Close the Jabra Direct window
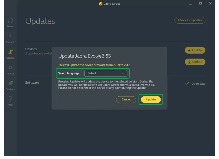 (x=210, y=3)
